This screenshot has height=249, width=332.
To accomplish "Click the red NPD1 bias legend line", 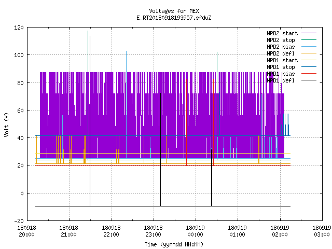I will tap(309, 74).
